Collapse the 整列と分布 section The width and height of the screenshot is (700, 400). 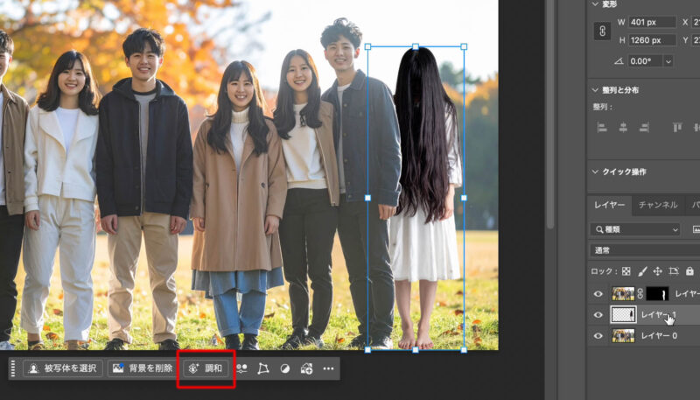click(595, 90)
